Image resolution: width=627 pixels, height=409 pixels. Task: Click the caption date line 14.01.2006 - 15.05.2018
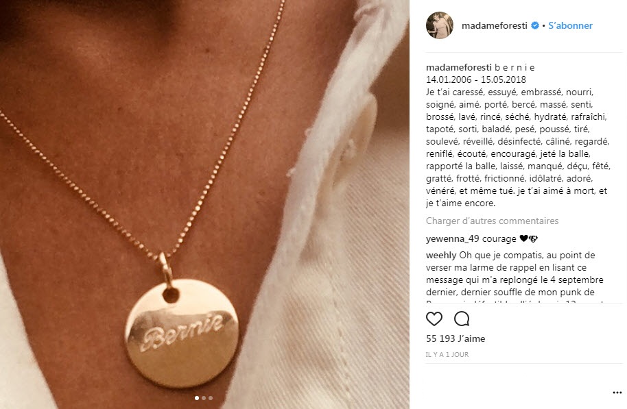click(x=476, y=80)
